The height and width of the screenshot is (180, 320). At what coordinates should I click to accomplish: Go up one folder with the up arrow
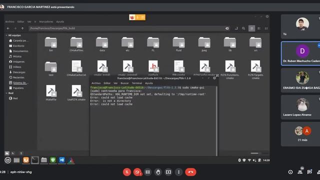pyautogui.click(x=22, y=28)
